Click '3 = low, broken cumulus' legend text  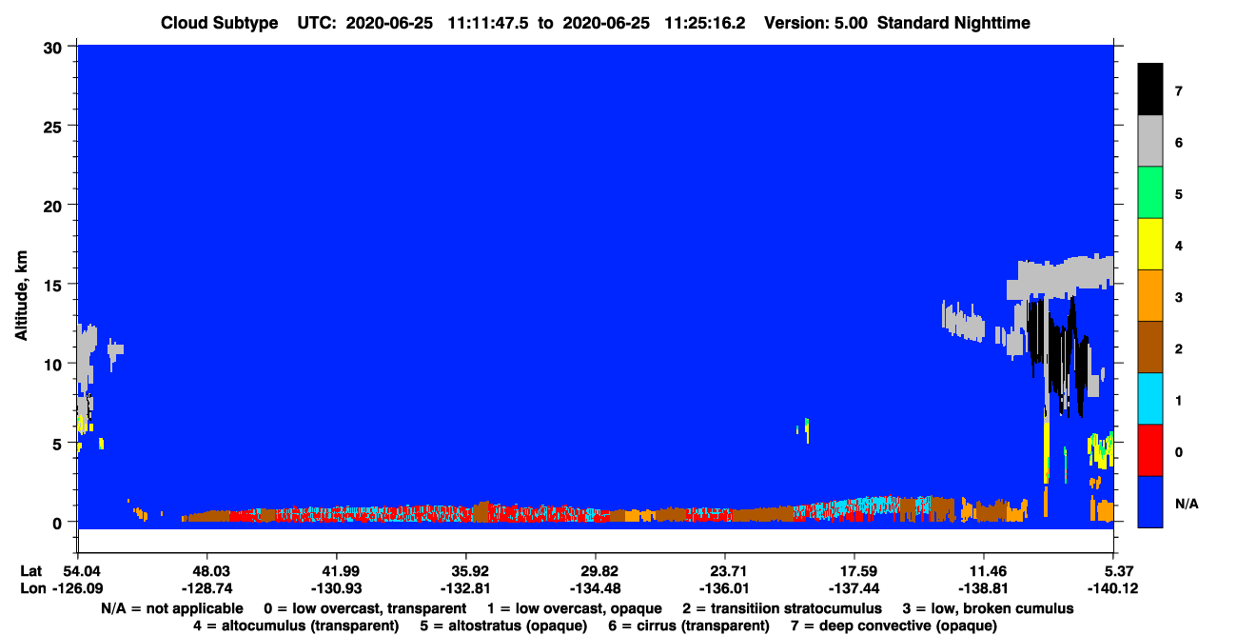[989, 608]
